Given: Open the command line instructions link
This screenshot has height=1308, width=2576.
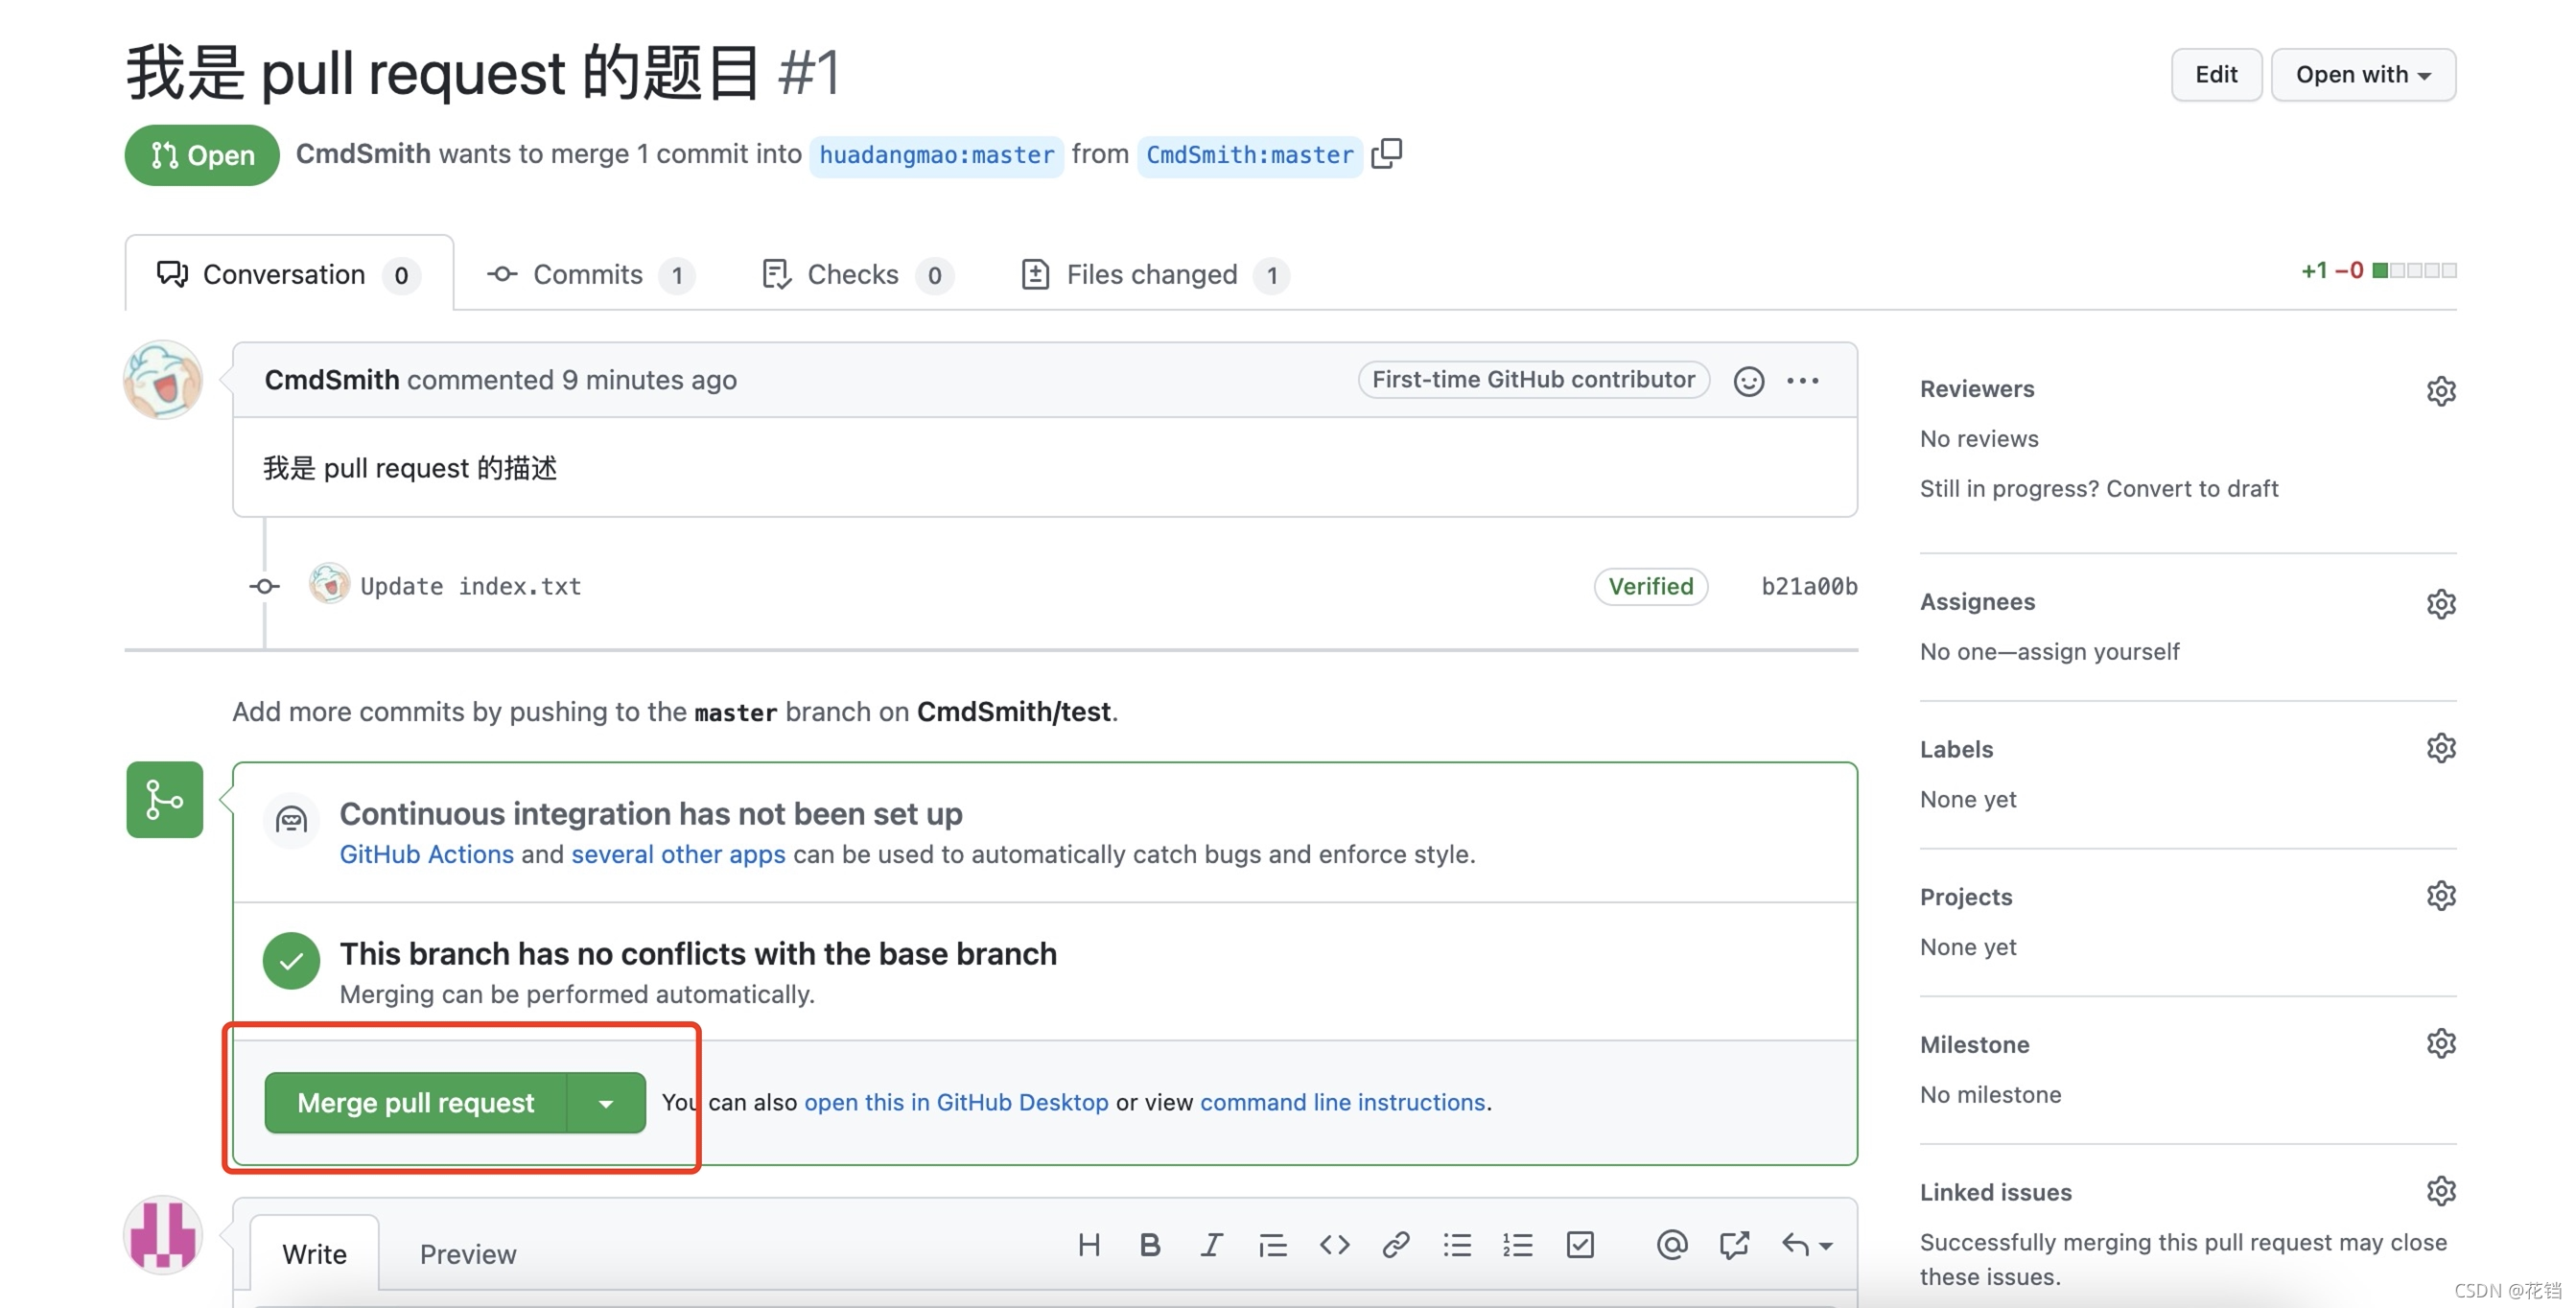Looking at the screenshot, I should 1342,1102.
